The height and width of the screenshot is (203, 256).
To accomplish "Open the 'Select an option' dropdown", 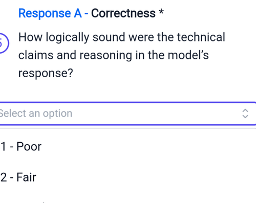I will (127, 114).
